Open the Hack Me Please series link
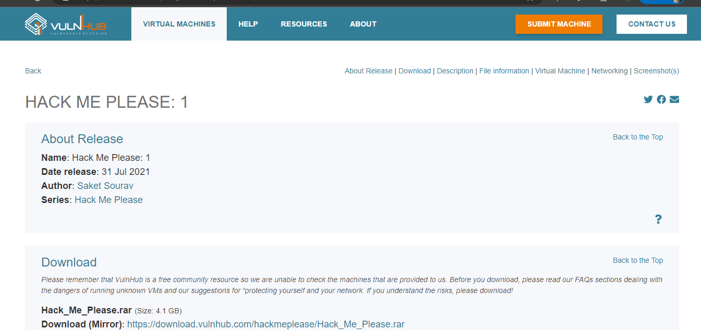Image resolution: width=701 pixels, height=330 pixels. coord(108,200)
